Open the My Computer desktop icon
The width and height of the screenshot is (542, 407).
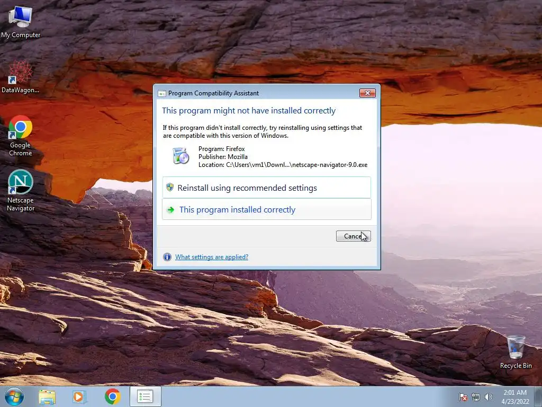coord(21,21)
